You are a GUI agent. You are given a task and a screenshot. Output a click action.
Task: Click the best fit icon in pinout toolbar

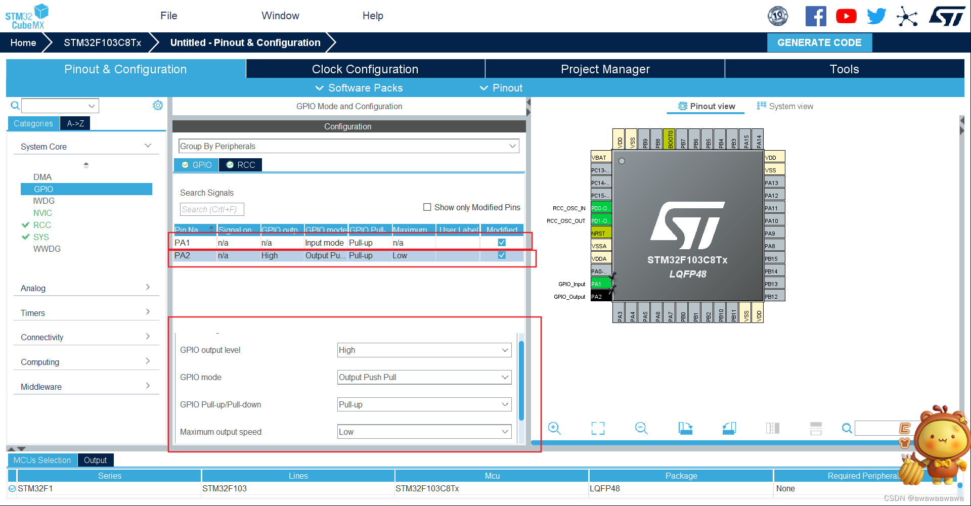pos(597,428)
